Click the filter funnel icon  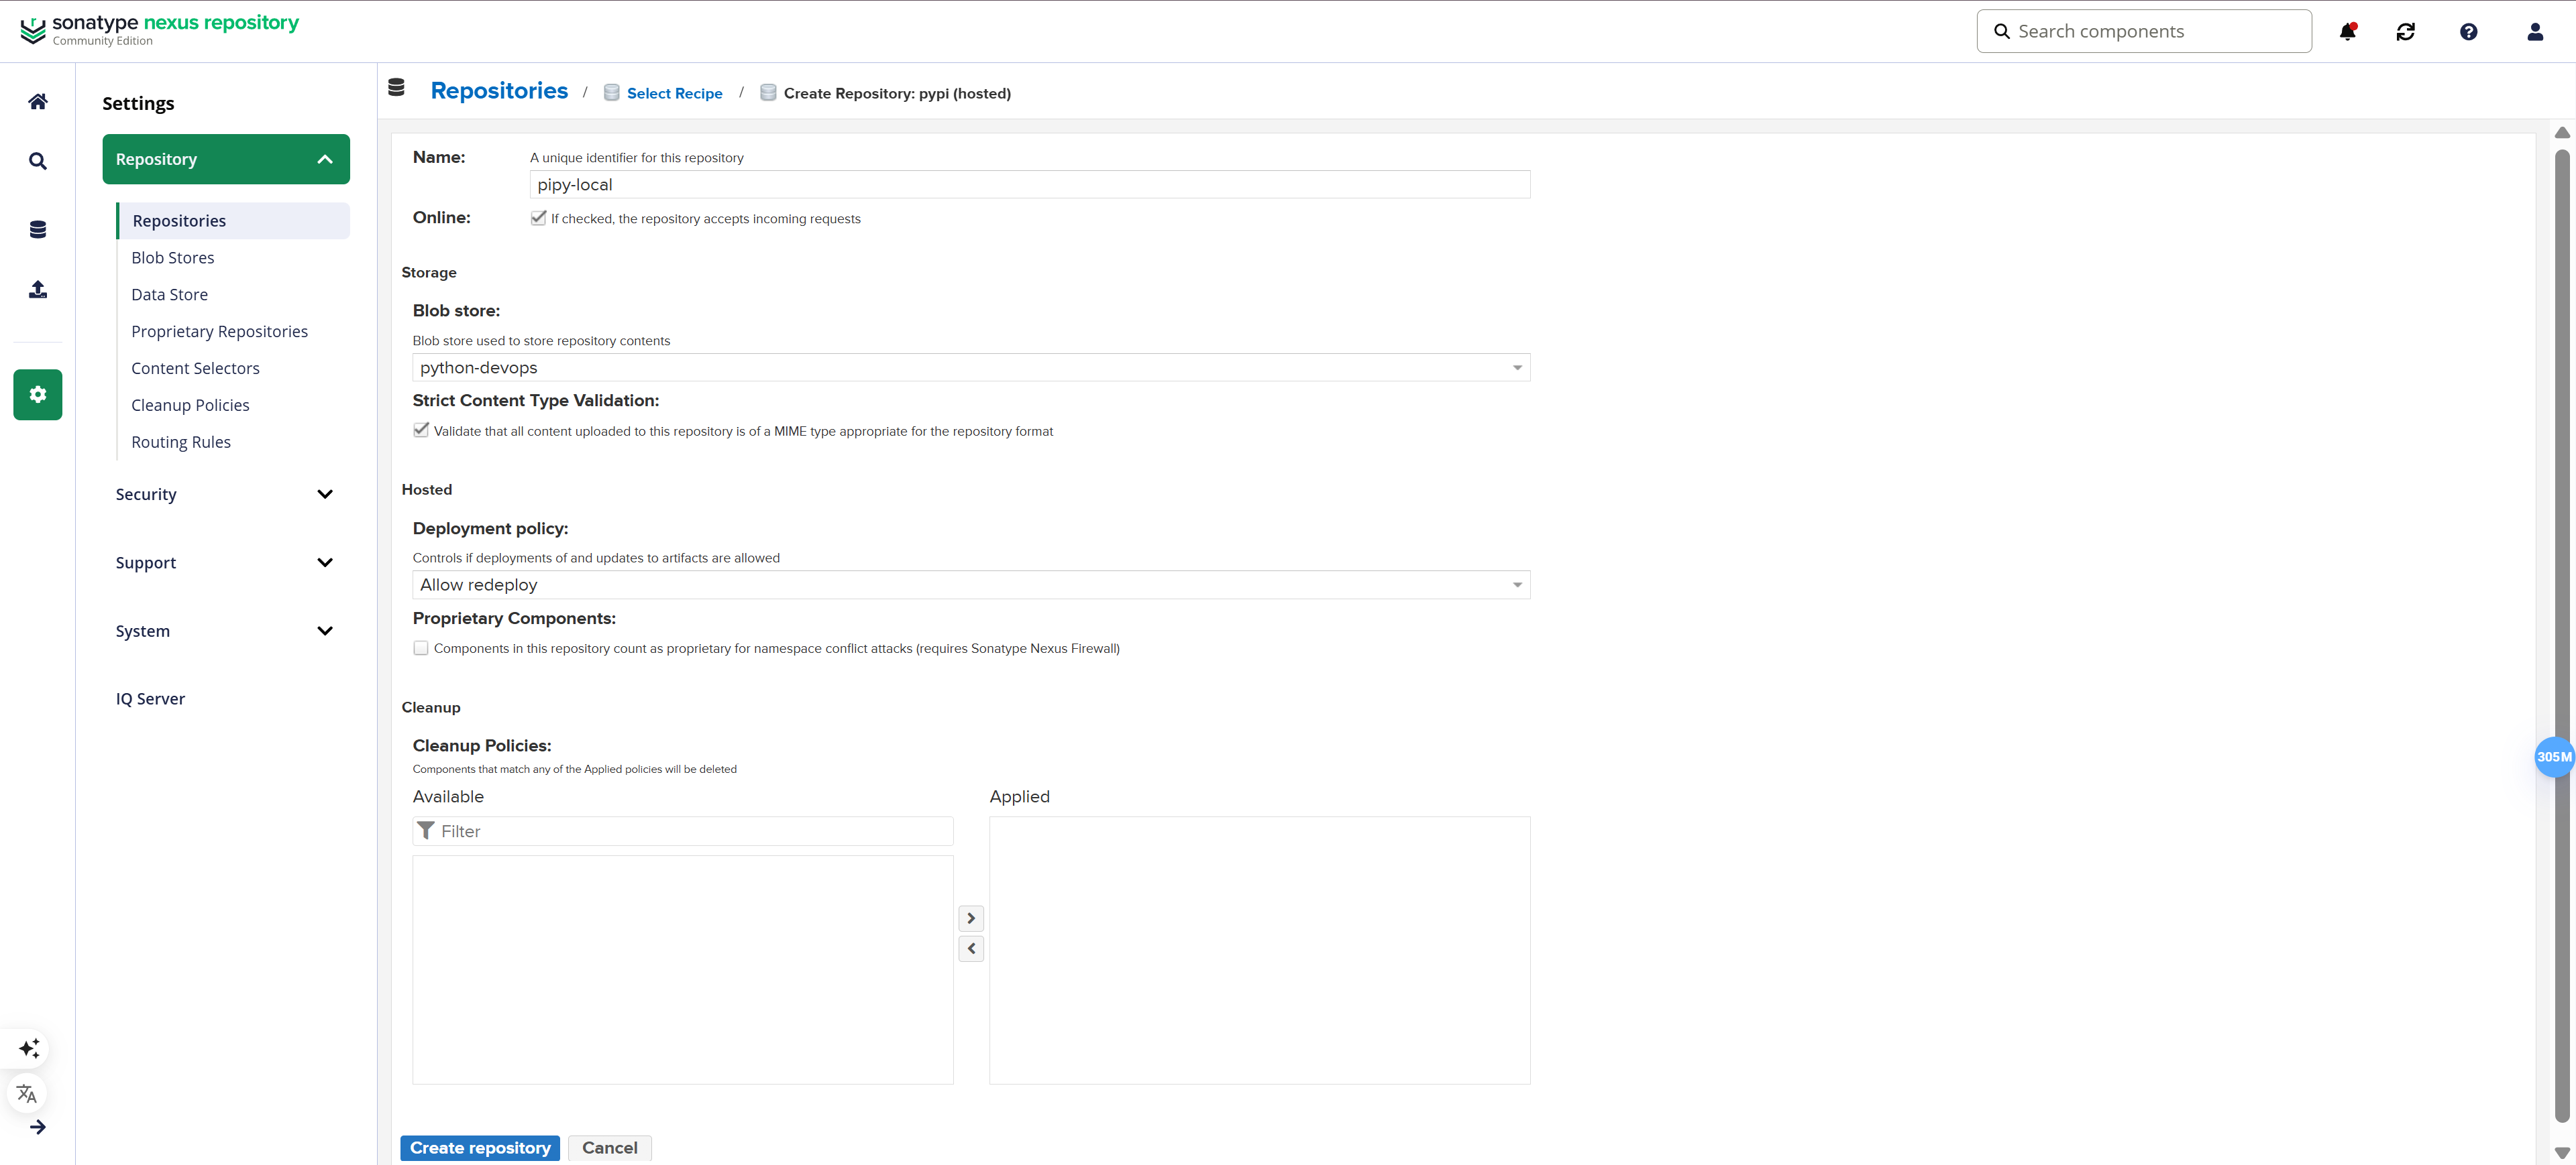pyautogui.click(x=426, y=831)
